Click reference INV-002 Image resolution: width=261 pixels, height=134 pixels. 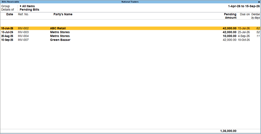tap(23, 28)
